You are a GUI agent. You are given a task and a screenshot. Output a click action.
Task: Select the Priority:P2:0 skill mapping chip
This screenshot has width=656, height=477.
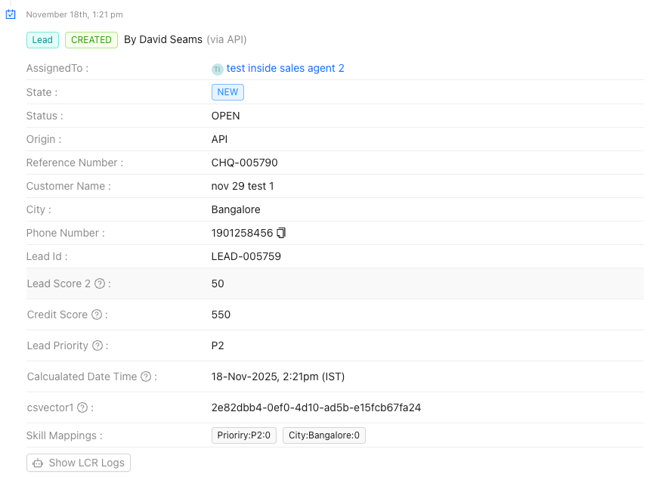click(x=244, y=435)
